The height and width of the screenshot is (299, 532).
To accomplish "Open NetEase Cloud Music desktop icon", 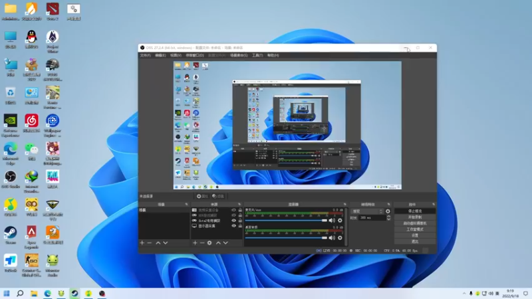I will click(31, 123).
